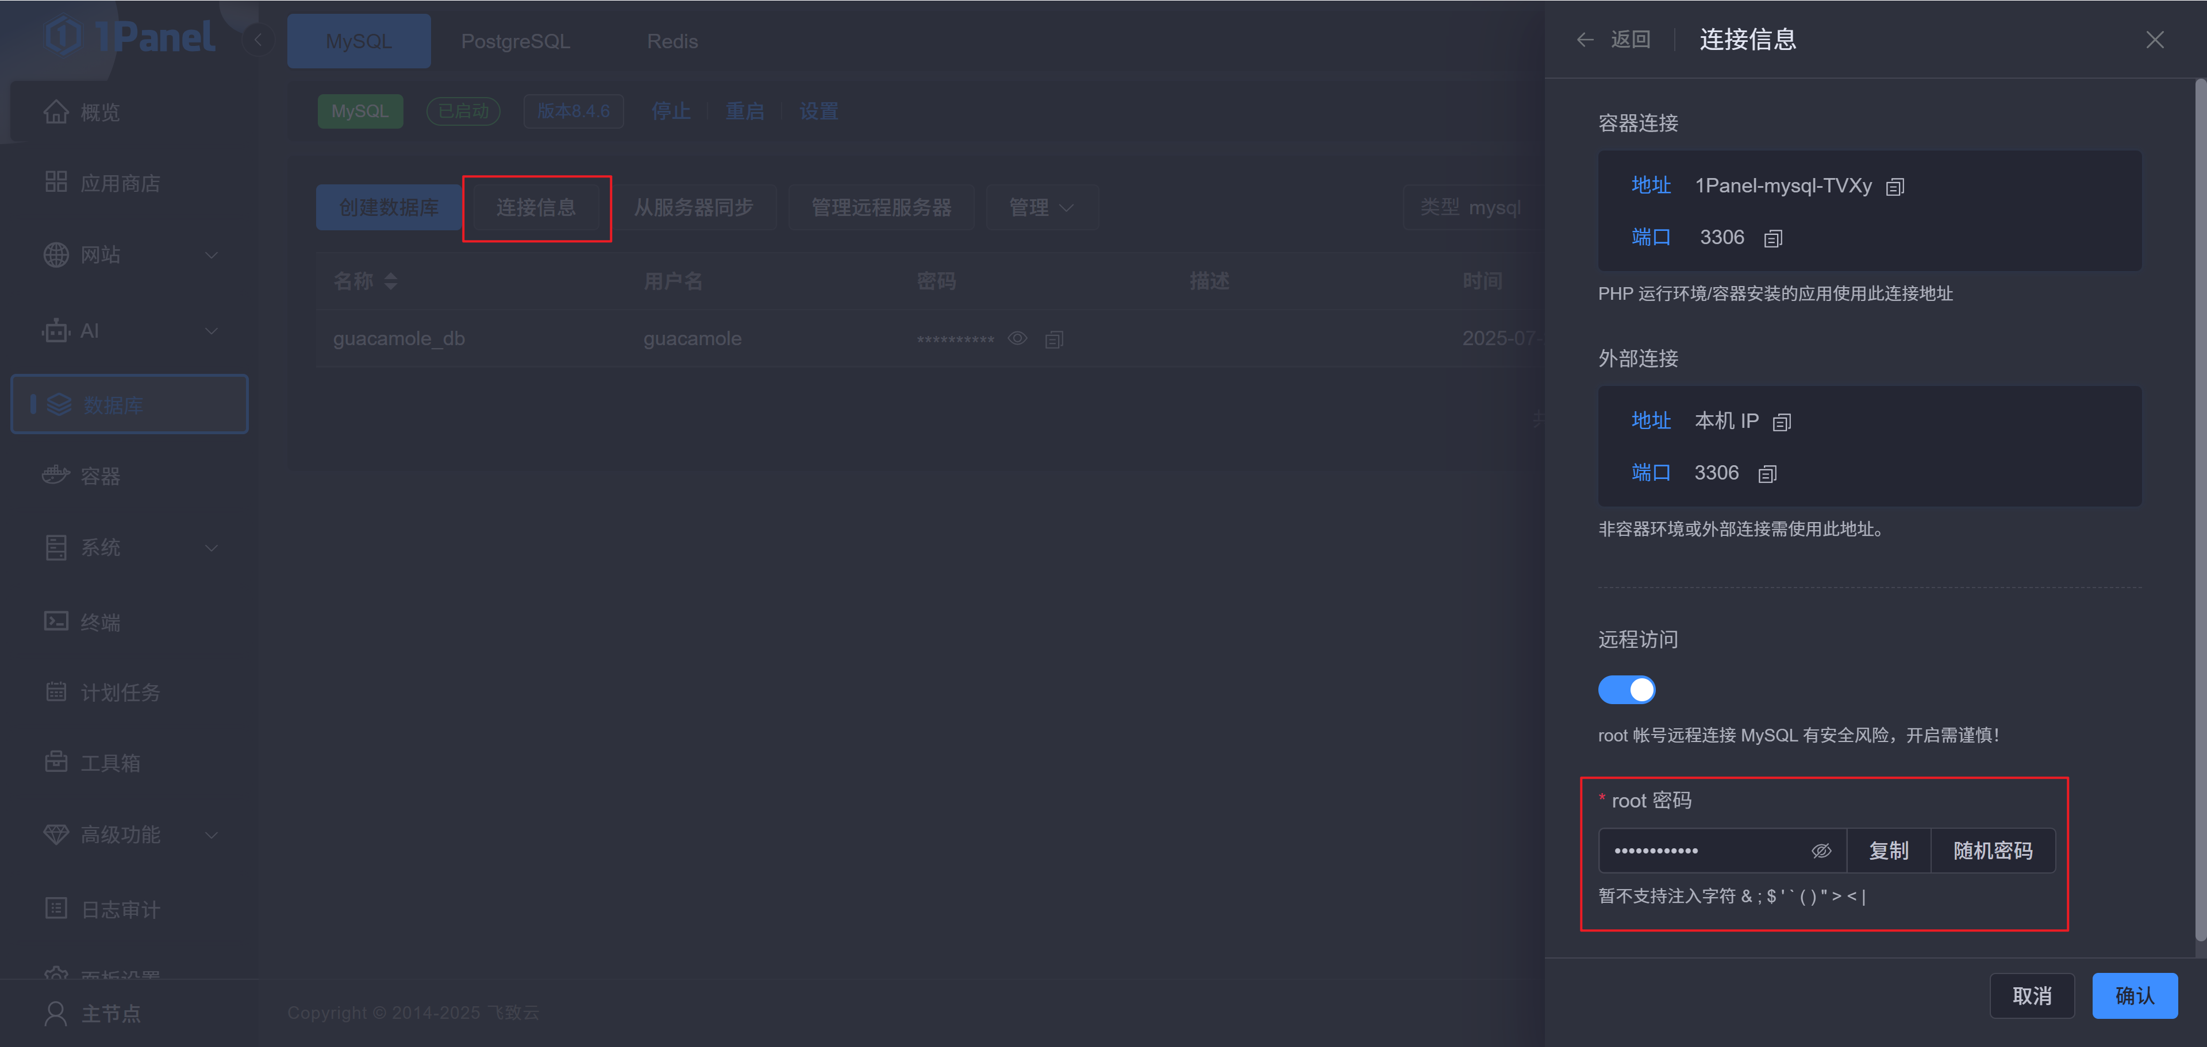Open 数据库 database sidebar item
Screen dimensions: 2207x1047
click(x=129, y=404)
